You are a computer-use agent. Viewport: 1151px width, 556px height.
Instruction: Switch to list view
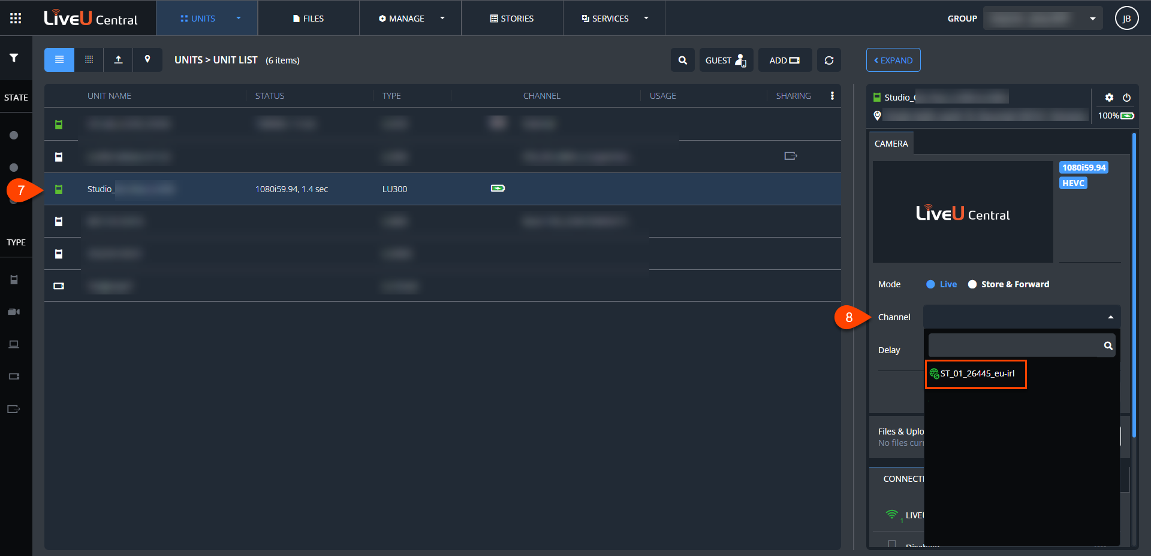(59, 60)
